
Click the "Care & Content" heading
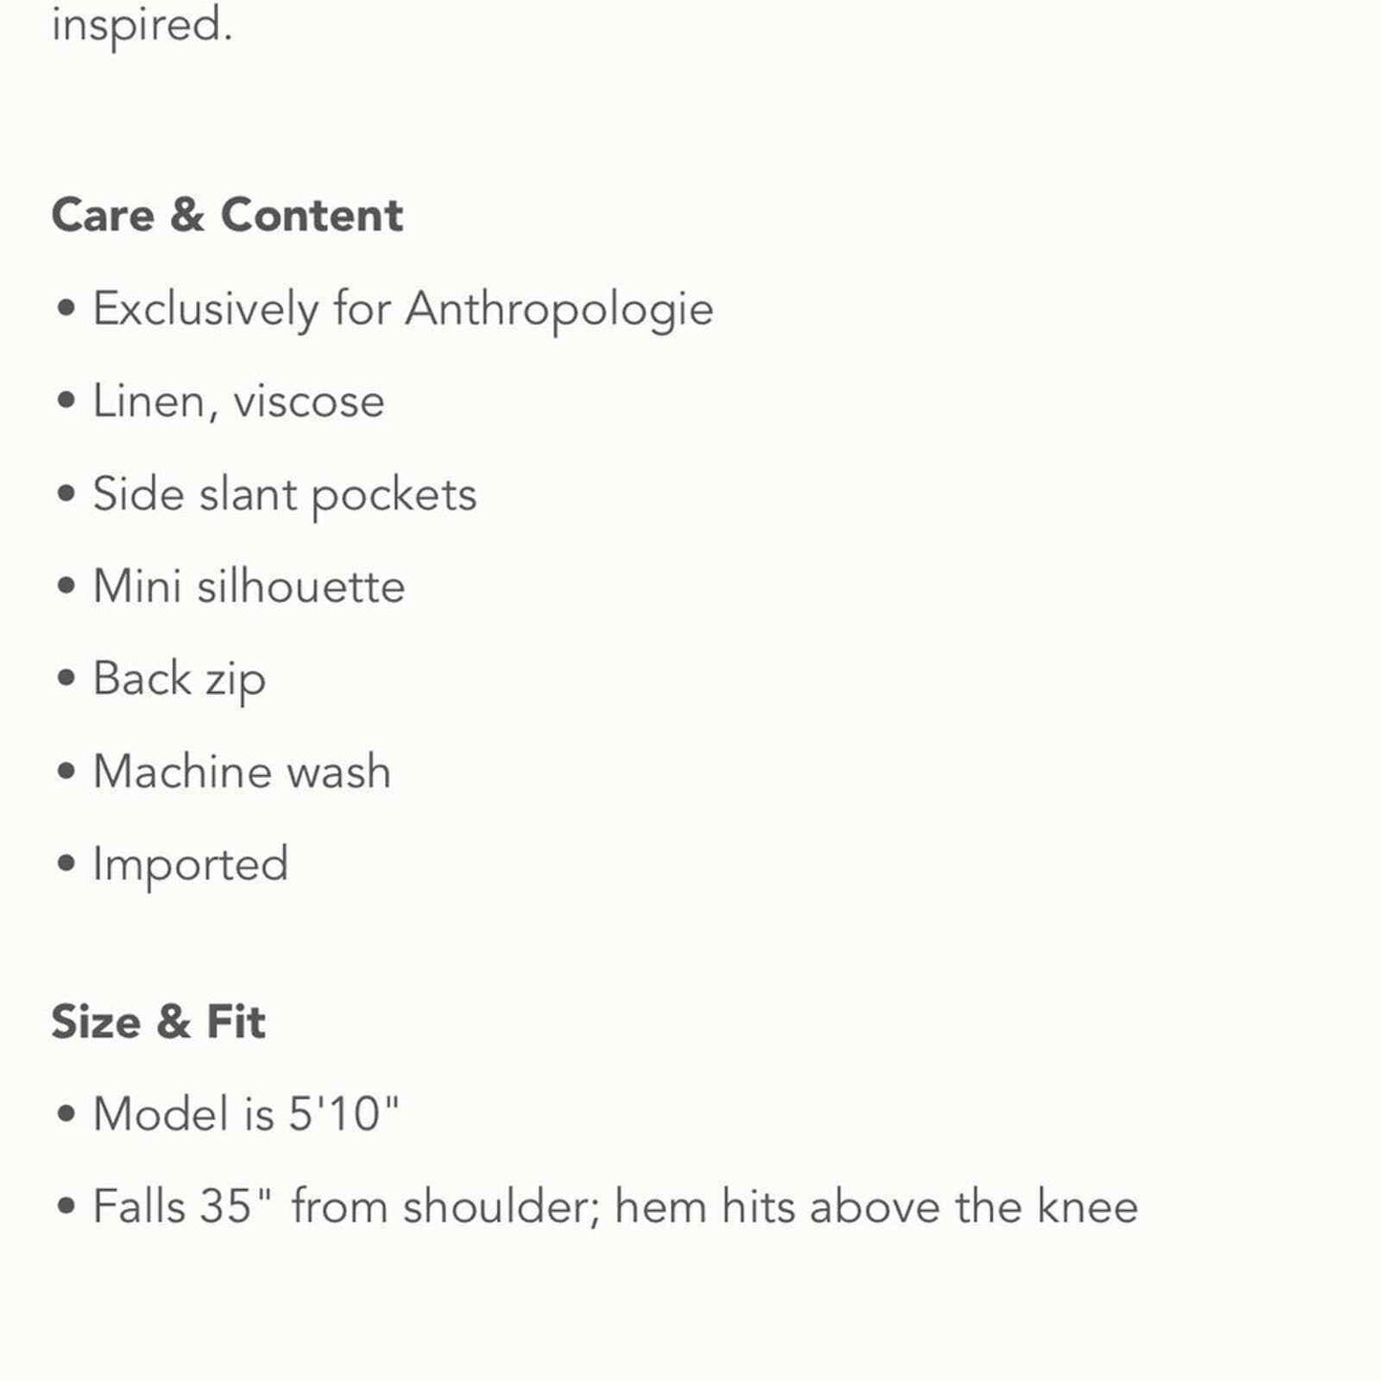[227, 215]
